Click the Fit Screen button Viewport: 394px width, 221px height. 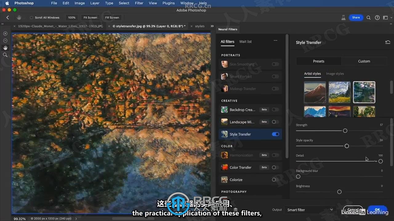point(90,17)
